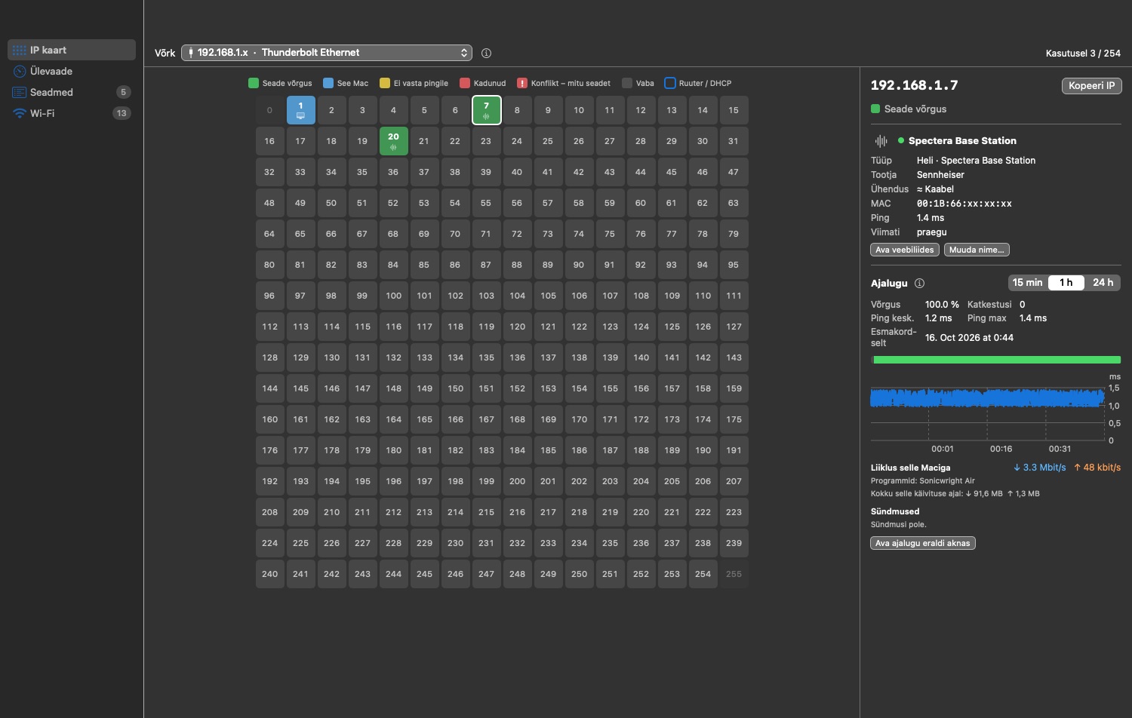Go to Ülevaade in the sidebar
Image resolution: width=1132 pixels, height=718 pixels.
(72, 71)
